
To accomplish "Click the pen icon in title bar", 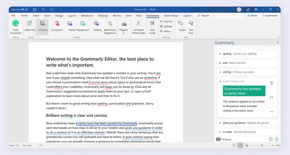I will 248,9.
